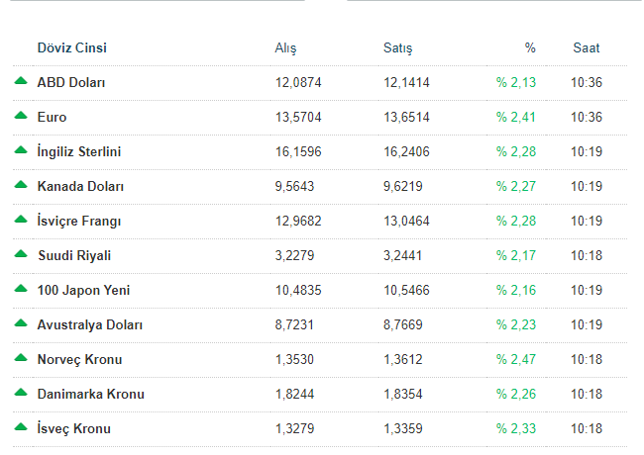Click the trend arrow for 100 Japon Yeni

click(x=21, y=289)
